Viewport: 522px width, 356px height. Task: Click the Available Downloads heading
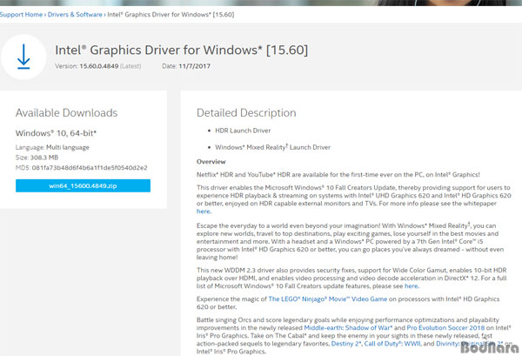pos(67,113)
